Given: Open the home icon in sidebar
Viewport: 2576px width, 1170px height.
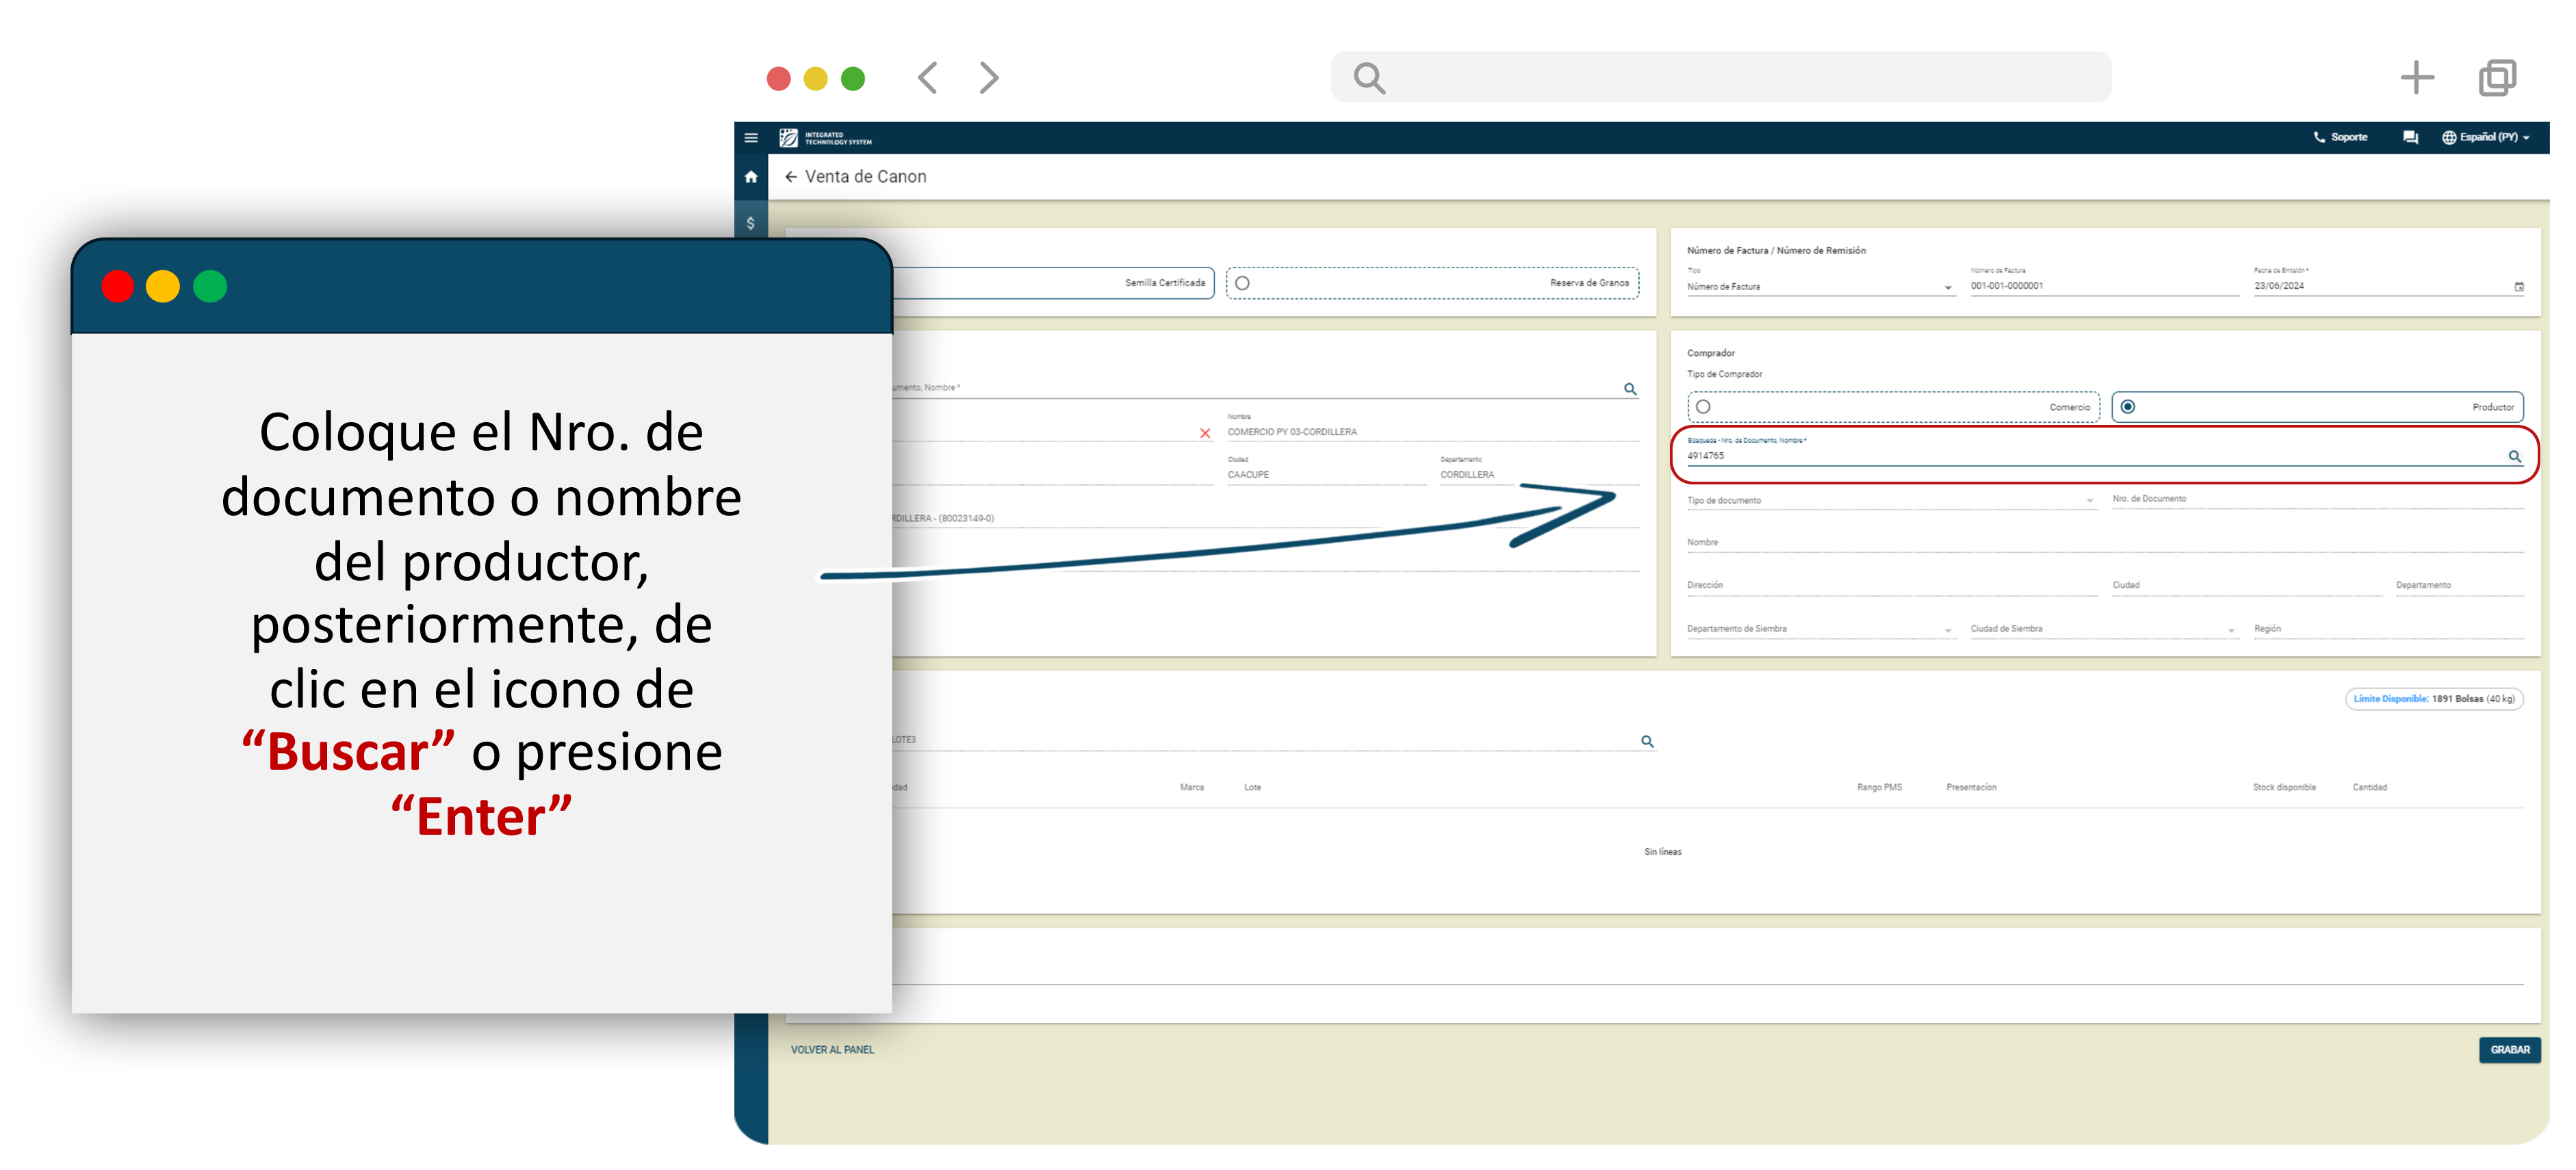Looking at the screenshot, I should tap(751, 177).
